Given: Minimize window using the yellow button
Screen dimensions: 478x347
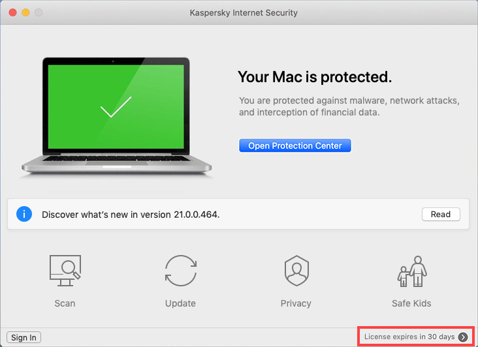Looking at the screenshot, I should pyautogui.click(x=25, y=12).
